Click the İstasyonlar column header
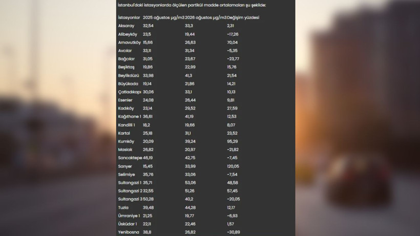 [129, 17]
